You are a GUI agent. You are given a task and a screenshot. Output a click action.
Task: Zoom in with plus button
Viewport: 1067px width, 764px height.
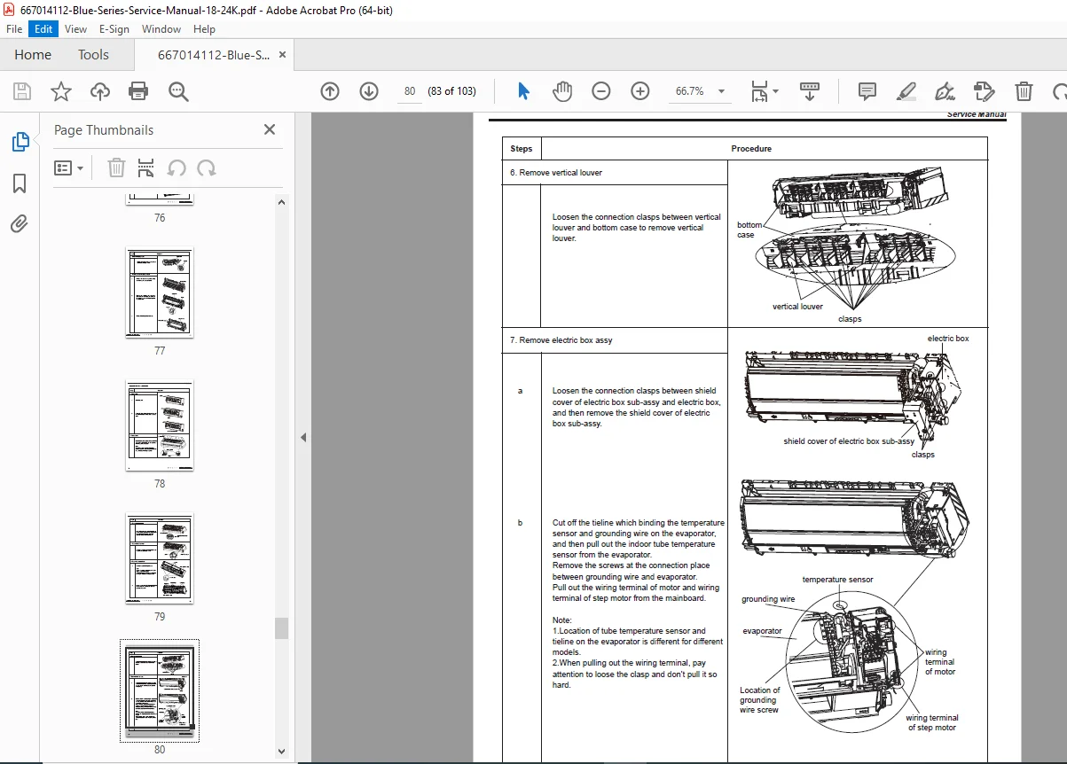point(640,90)
